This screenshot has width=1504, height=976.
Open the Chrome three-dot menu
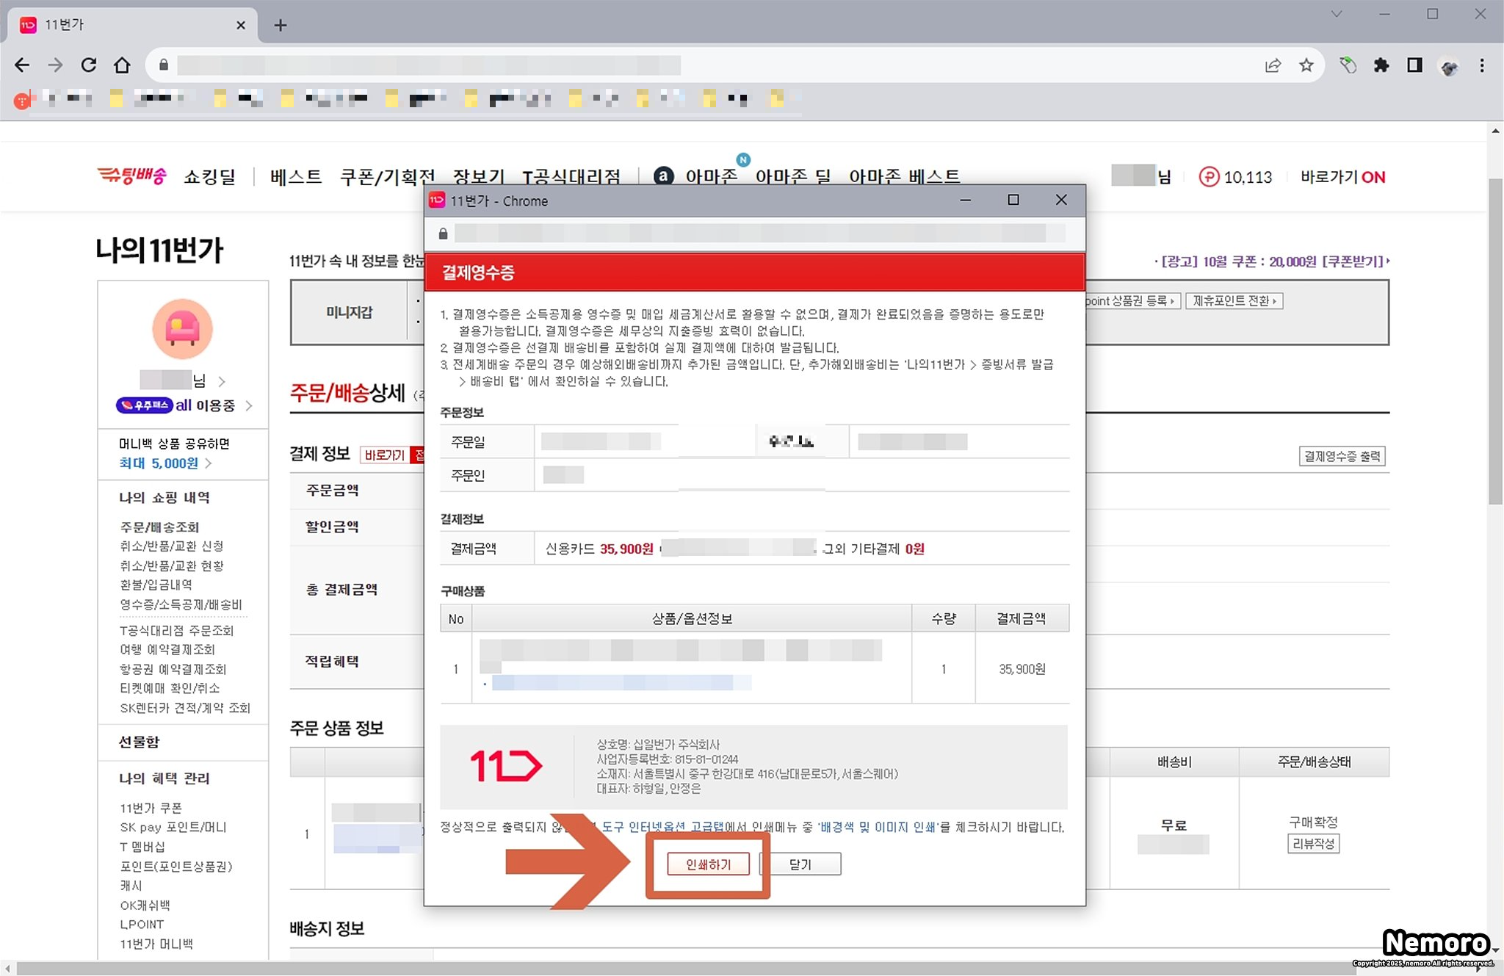pyautogui.click(x=1482, y=65)
